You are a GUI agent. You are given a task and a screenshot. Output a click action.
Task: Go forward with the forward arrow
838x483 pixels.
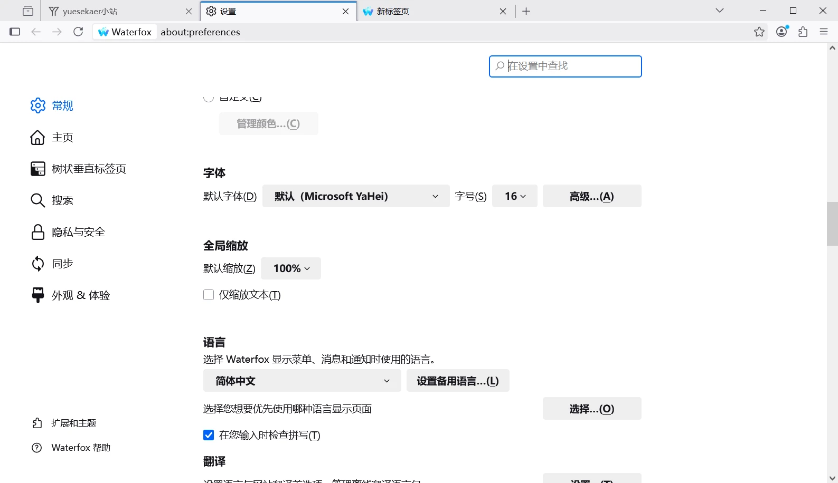coord(57,32)
